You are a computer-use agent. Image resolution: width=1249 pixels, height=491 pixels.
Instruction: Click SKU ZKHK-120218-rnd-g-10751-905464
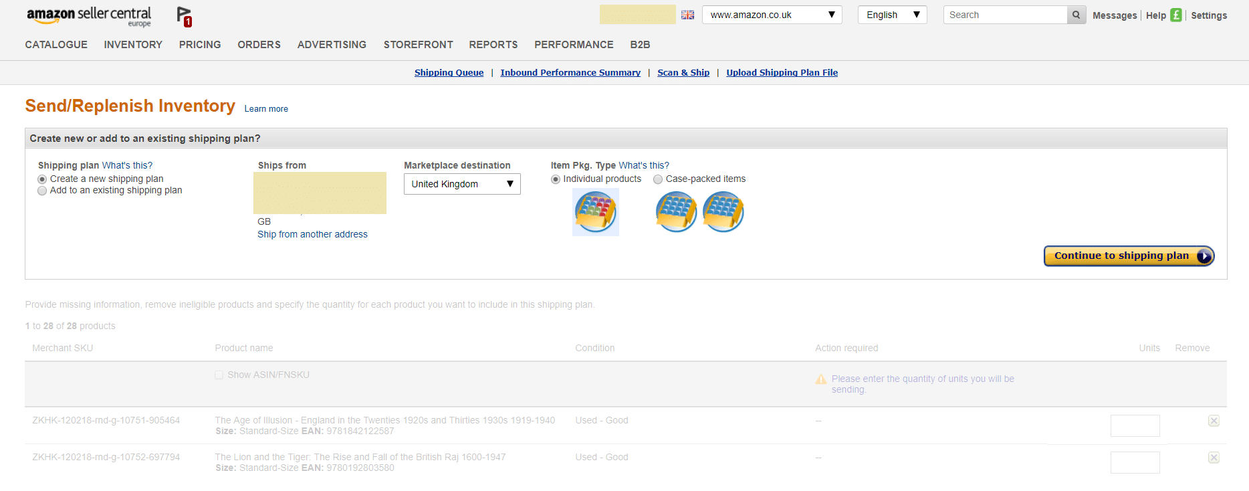click(x=106, y=420)
